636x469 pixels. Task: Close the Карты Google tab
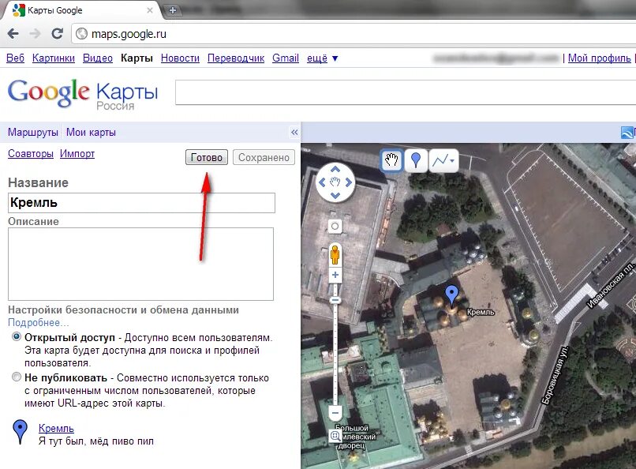coord(150,10)
